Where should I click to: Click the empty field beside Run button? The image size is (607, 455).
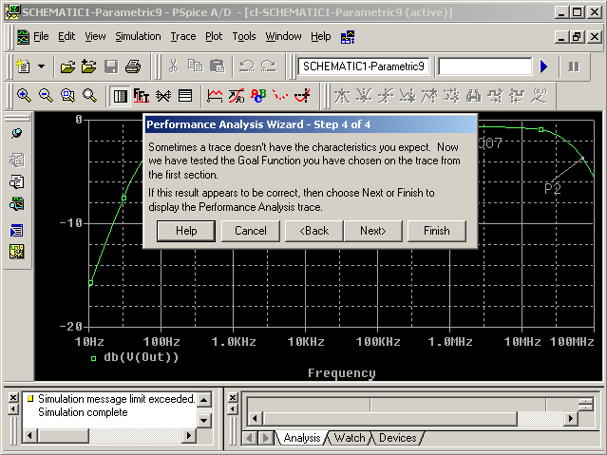coord(485,66)
